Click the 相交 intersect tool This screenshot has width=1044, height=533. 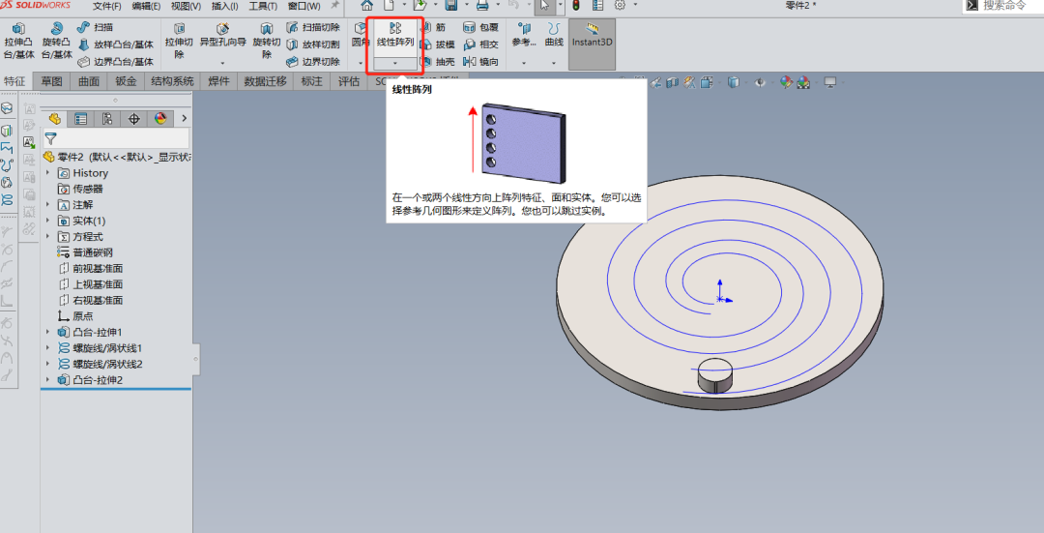(x=480, y=44)
